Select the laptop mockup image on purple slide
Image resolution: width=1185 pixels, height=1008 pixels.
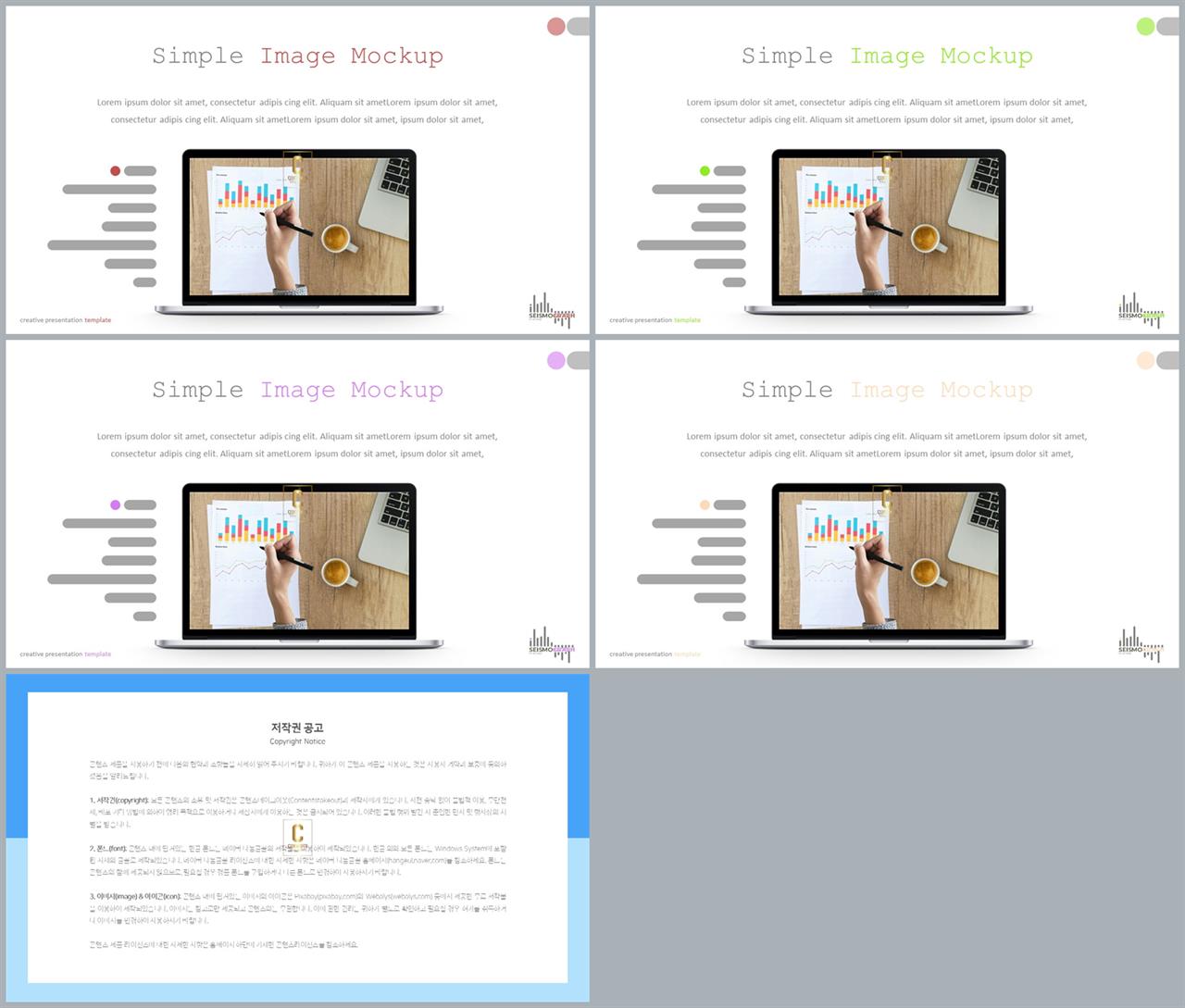(x=299, y=566)
